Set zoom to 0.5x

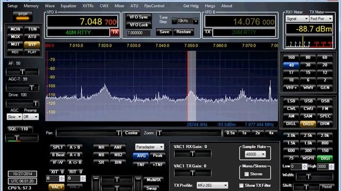(231, 133)
